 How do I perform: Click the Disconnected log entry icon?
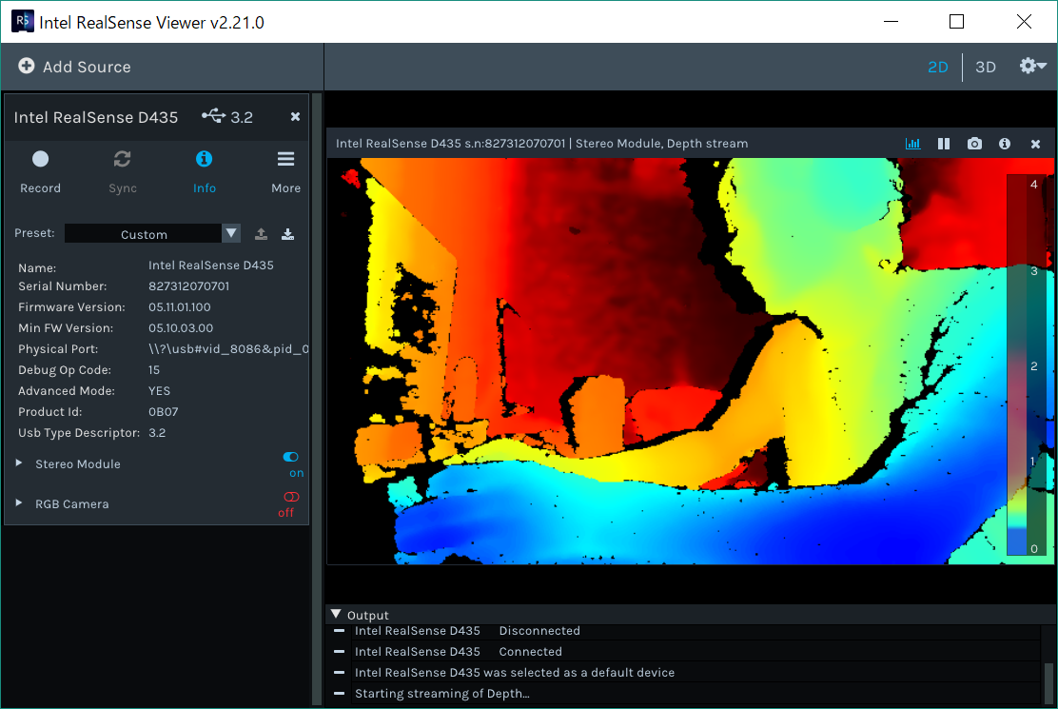(340, 631)
